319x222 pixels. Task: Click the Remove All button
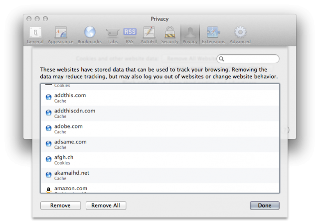click(x=106, y=206)
